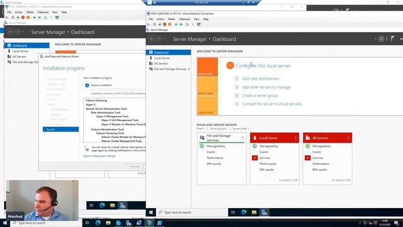This screenshot has width=403, height=227.
Task: Open Start menu in right VM taskbar
Action: click(x=151, y=212)
